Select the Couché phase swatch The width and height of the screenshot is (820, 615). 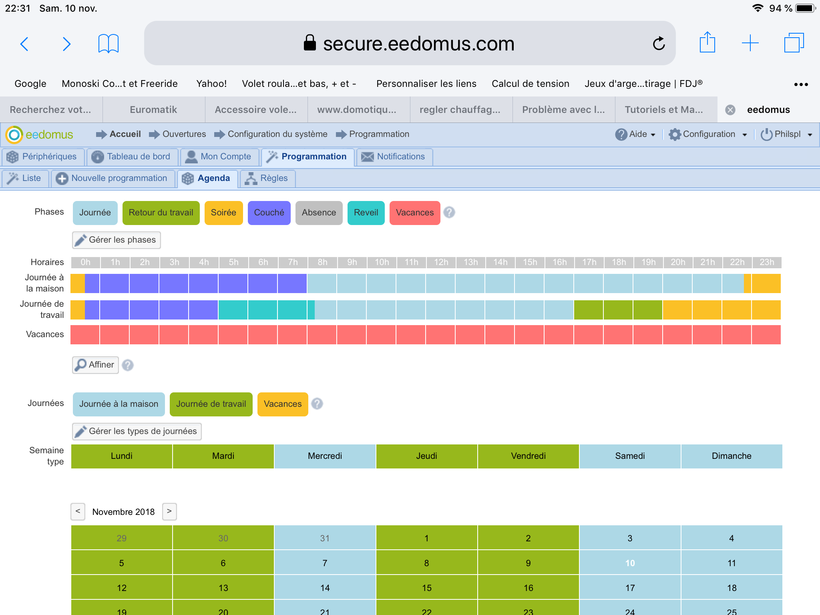(x=269, y=213)
